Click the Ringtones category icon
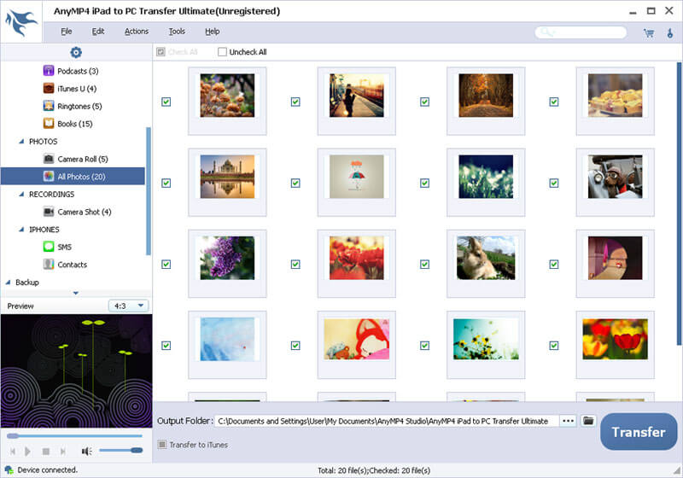The width and height of the screenshot is (683, 478). (x=49, y=106)
